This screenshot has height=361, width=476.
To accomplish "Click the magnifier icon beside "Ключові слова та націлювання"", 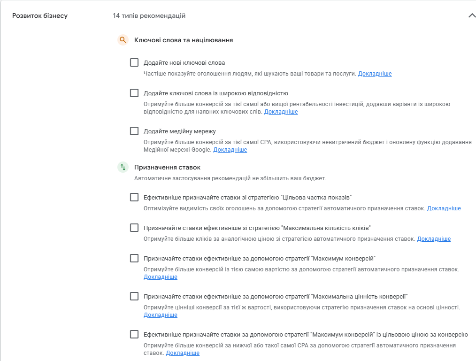I will 123,40.
